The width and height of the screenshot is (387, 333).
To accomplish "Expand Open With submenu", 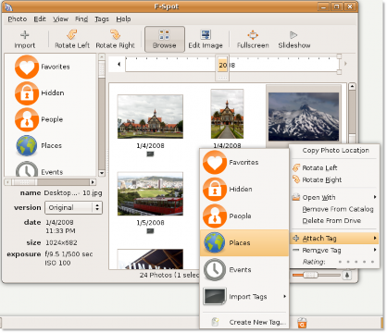I will (x=334, y=197).
